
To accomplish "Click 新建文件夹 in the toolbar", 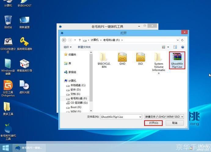I will point(84,47).
